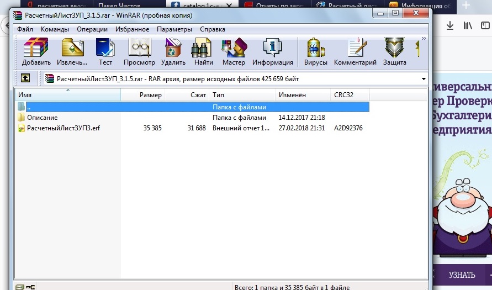The height and width of the screenshot is (290, 492).
Task: Open the Найти (Find) binoculars tool
Action: 203,51
